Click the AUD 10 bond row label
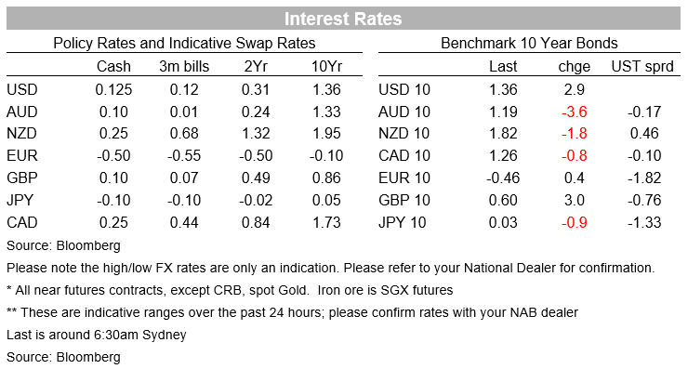This screenshot has width=688, height=369. 404,112
